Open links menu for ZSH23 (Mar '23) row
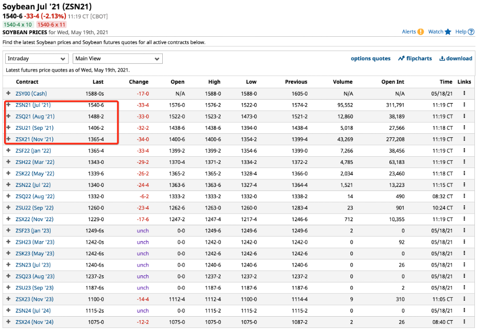This screenshot has width=479, height=333. tap(464, 242)
